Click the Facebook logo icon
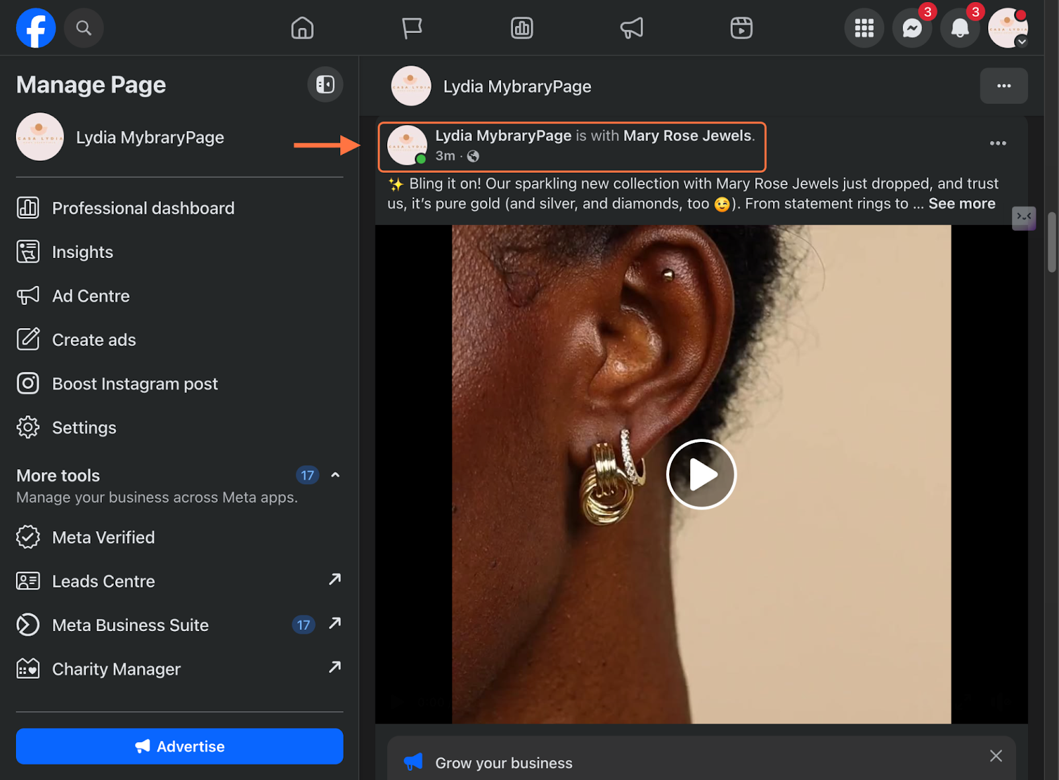1059x780 pixels. (36, 28)
